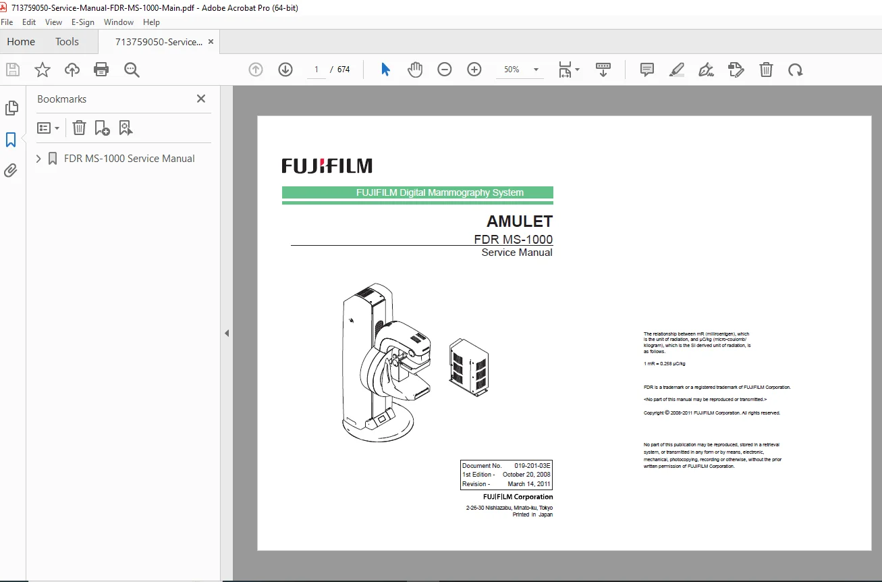Screen dimensions: 882x582
Task: Print the document with printer icon
Action: (x=101, y=70)
